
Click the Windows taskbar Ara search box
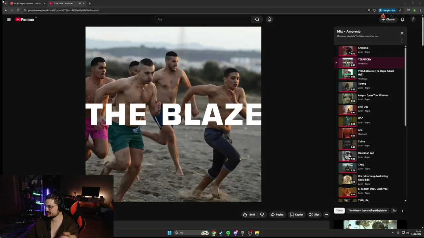[192, 233]
